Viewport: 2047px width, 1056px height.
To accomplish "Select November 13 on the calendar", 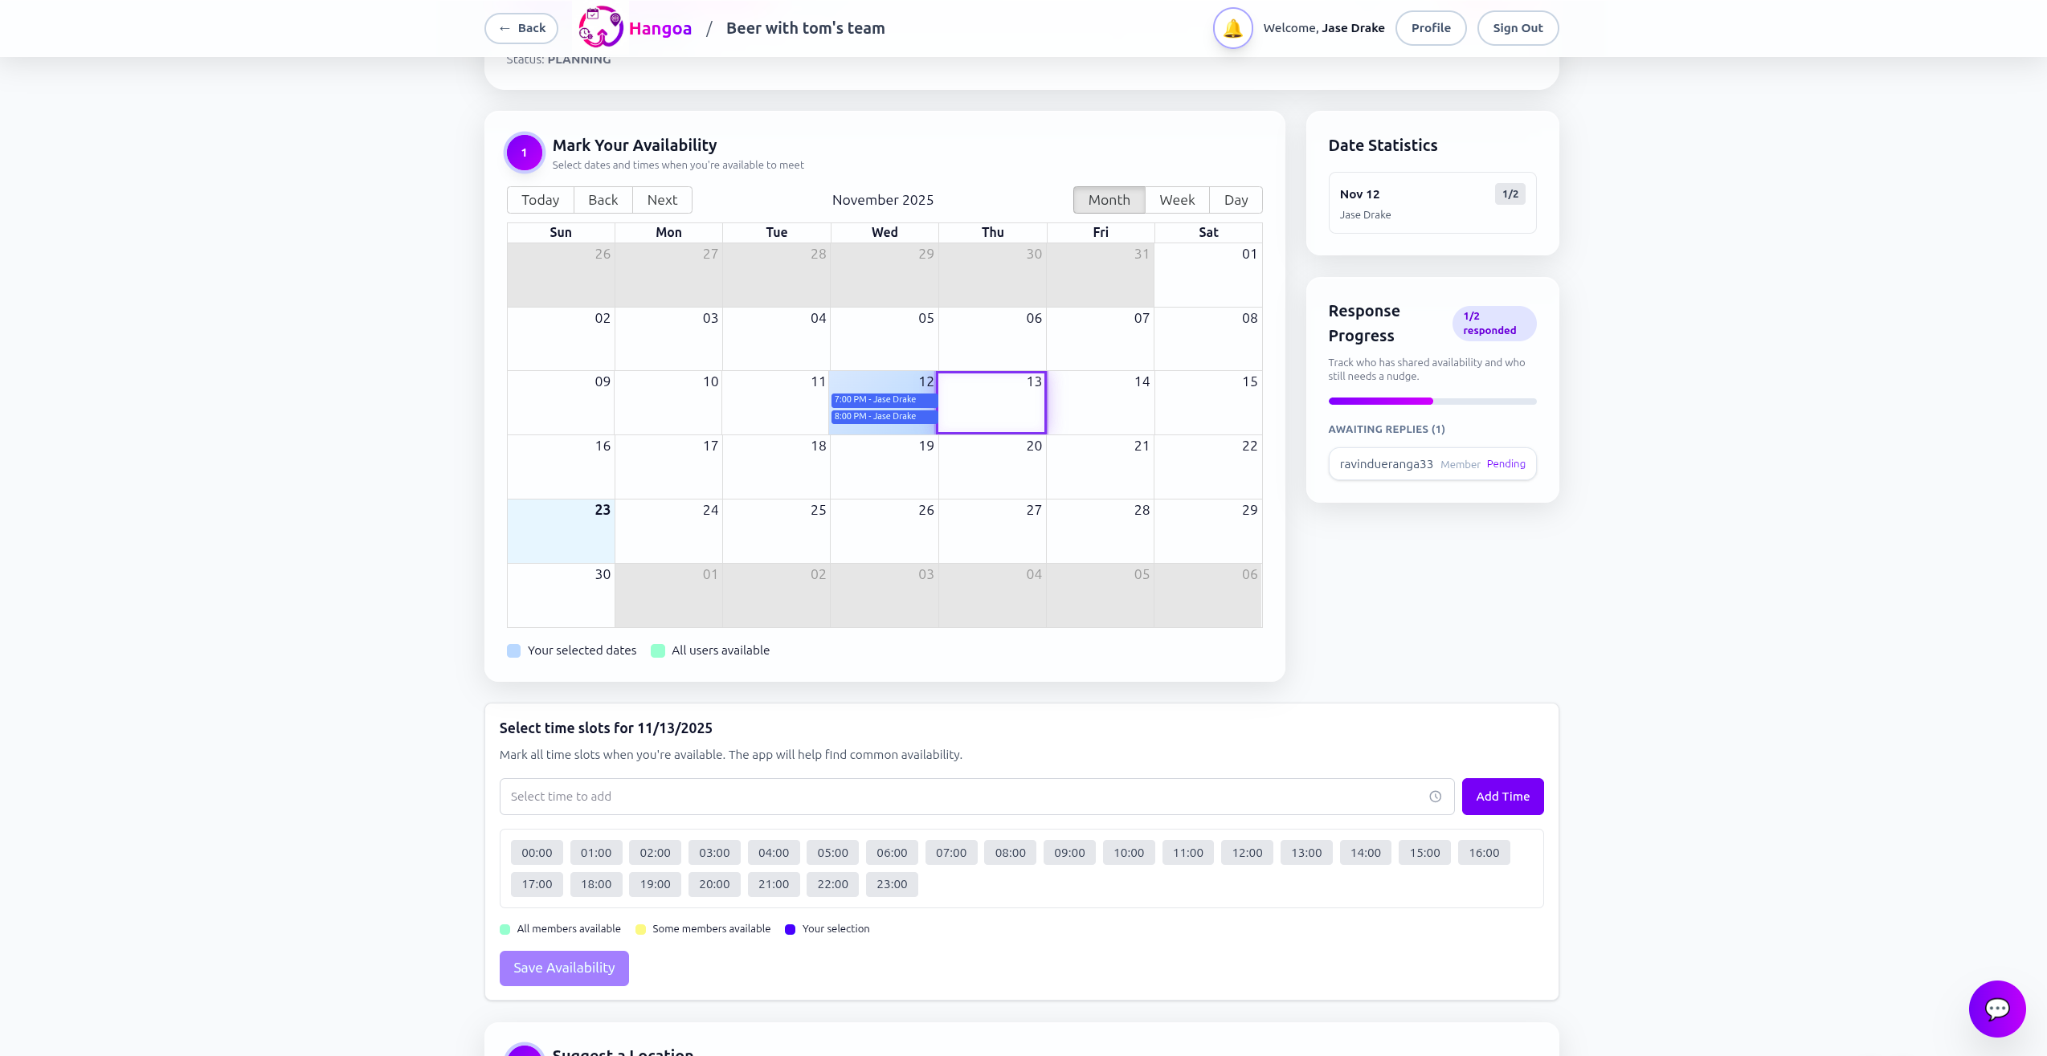I will point(991,402).
